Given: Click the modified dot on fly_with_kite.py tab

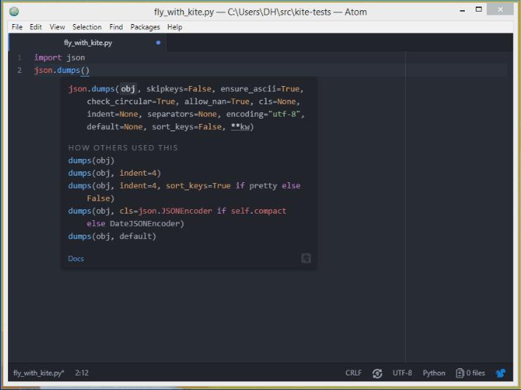Looking at the screenshot, I should click(x=158, y=42).
